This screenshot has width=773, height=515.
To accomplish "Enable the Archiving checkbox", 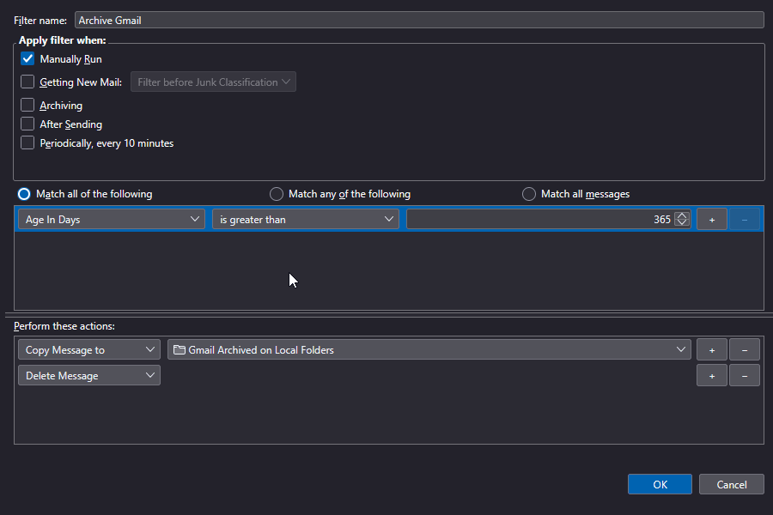I will [x=27, y=105].
